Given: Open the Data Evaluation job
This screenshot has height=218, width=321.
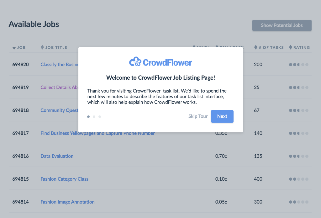Looking at the screenshot, I should 57,156.
